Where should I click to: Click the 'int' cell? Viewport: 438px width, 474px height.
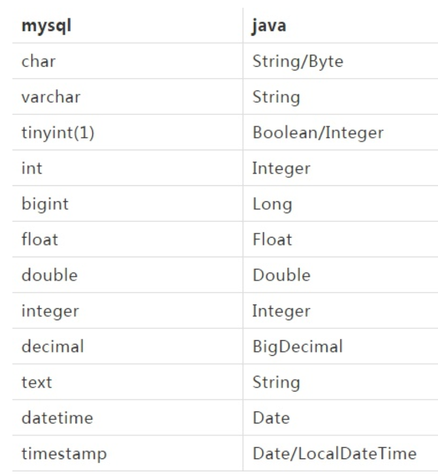(x=32, y=168)
